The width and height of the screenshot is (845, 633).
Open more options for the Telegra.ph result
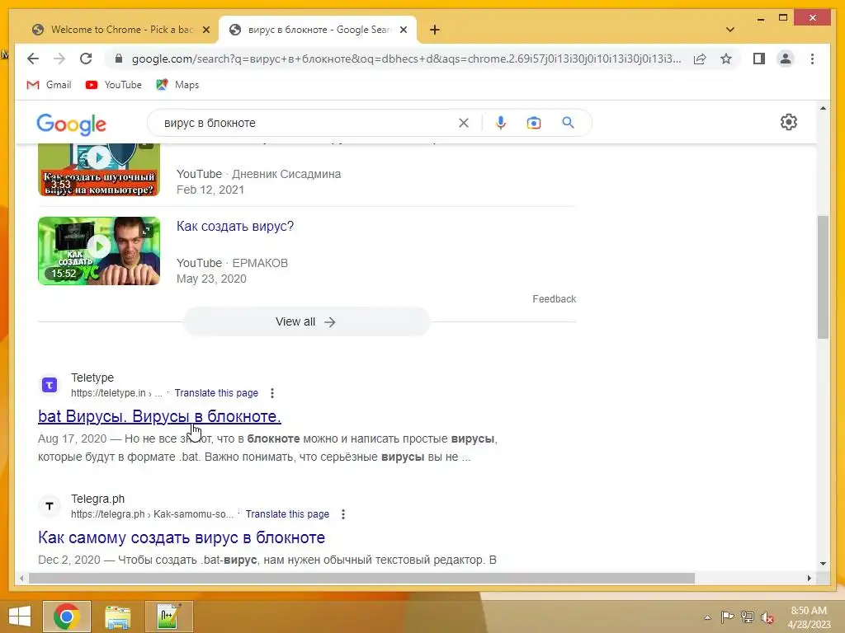(x=343, y=514)
